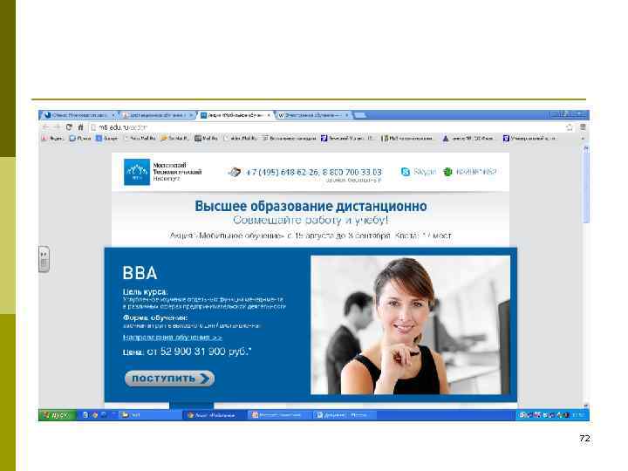
Task: Switch to the second browser tab
Action: [157, 115]
